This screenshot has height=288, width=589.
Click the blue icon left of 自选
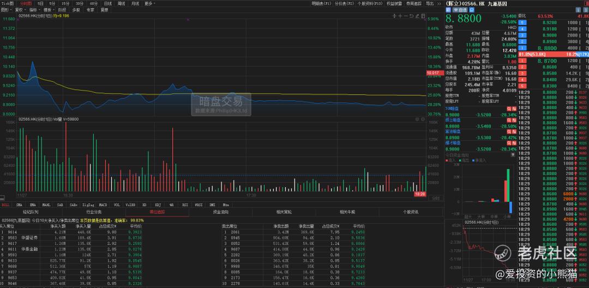click(449, 10)
